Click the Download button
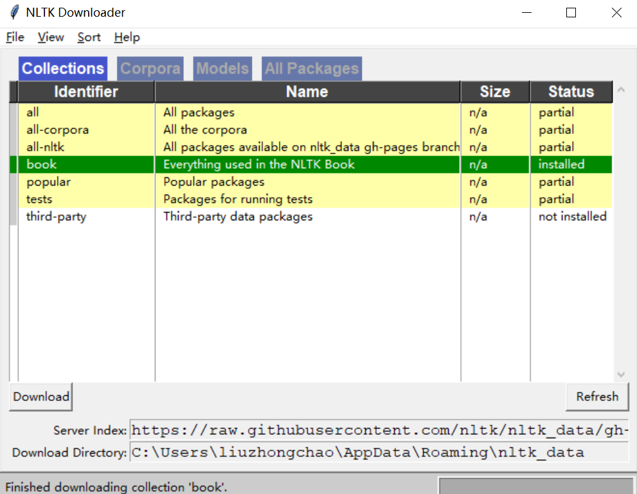This screenshot has height=494, width=637. point(41,396)
